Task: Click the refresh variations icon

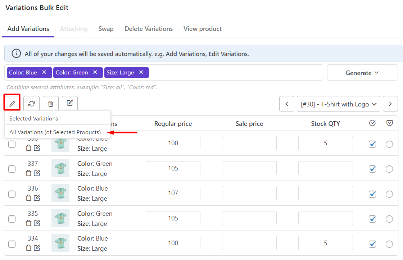Action: click(x=32, y=104)
